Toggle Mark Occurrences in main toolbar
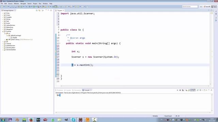Viewport: 218px width, 122px height. (x=56, y=6)
